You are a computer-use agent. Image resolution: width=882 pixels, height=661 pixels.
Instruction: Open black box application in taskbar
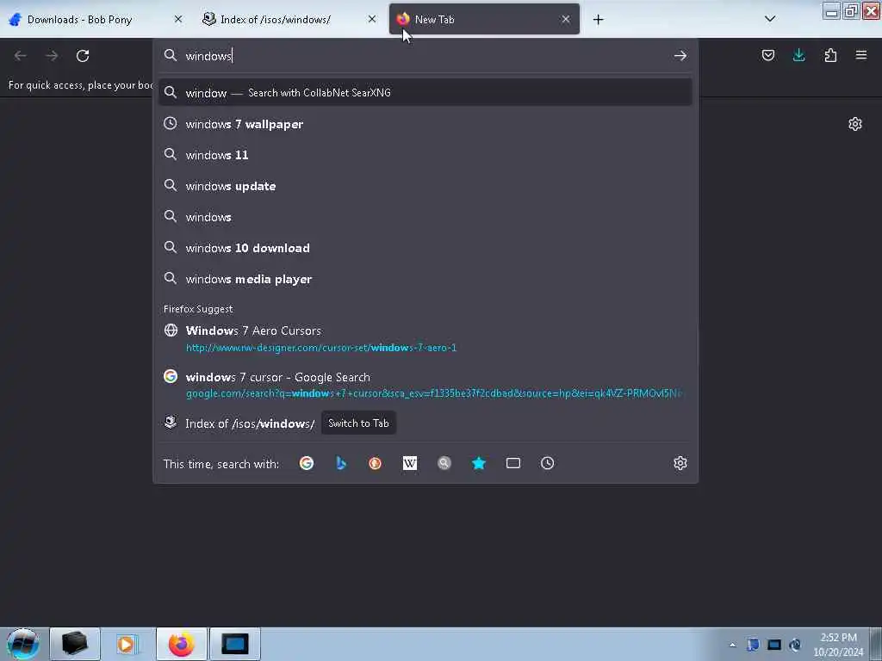pyautogui.click(x=75, y=644)
